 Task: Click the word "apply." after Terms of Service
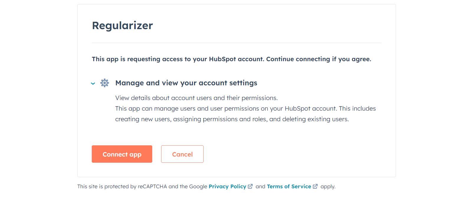tap(328, 187)
